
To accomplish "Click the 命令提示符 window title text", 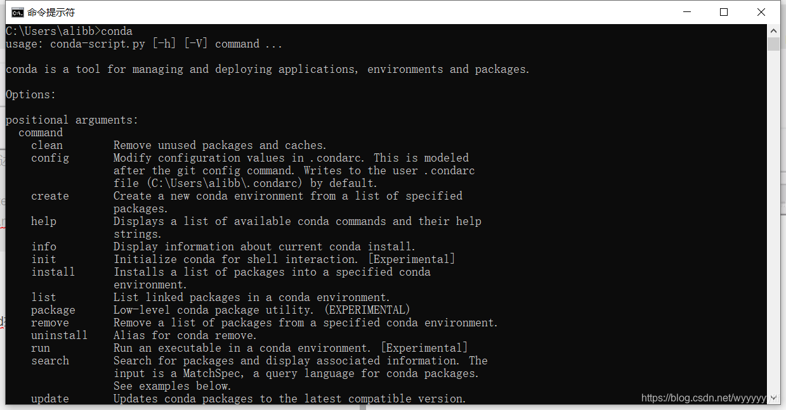I will click(51, 12).
